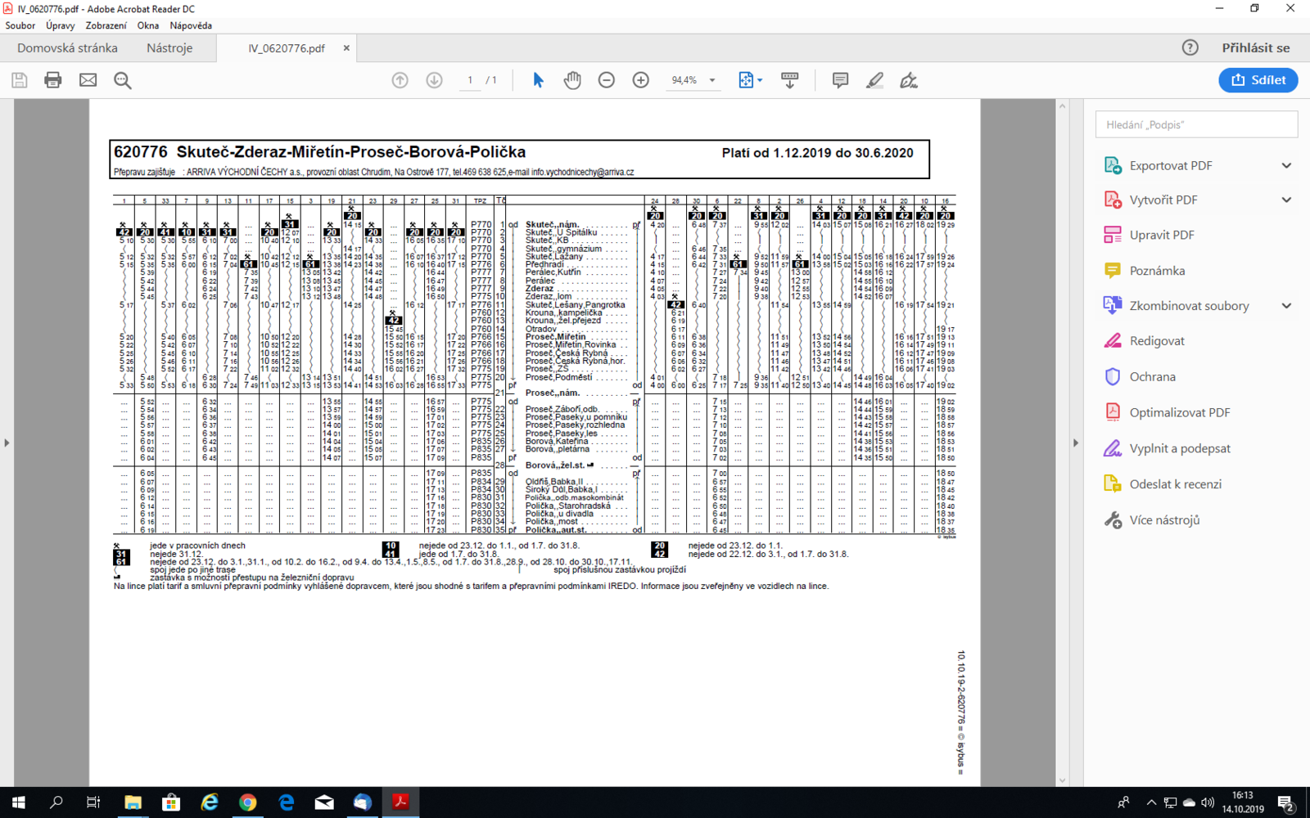
Task: Send file by email envelope icon
Action: [88, 80]
